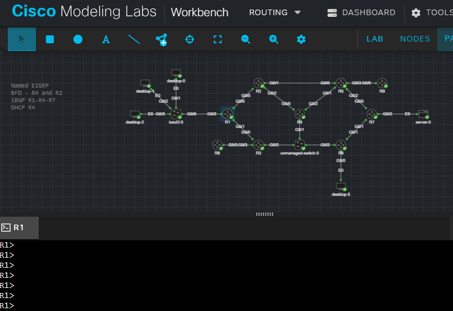Viewport: 453px width, 311px height.
Task: Click the 'iBGP R1-R4-R7' annotation
Action: pyautogui.click(x=33, y=100)
